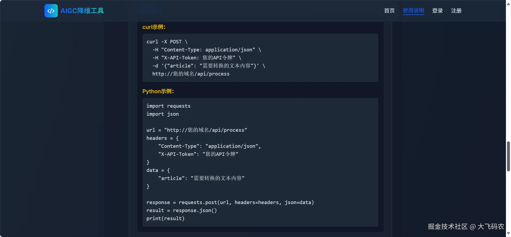Click the AIGC code-bracket logo icon
This screenshot has width=511, height=237.
(x=51, y=11)
